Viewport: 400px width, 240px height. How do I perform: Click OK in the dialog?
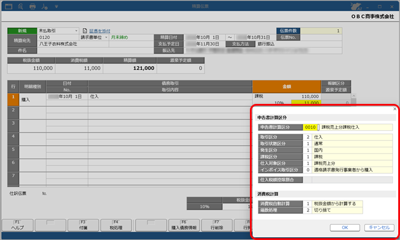[344, 227]
